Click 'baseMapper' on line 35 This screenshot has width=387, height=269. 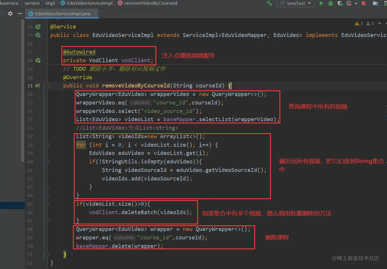[180, 119]
